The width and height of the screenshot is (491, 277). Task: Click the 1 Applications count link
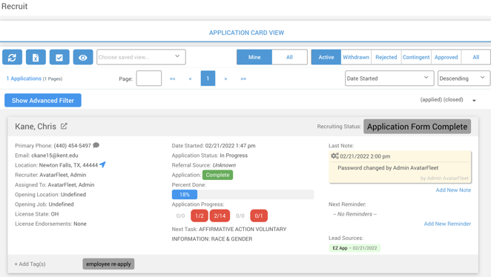point(24,79)
